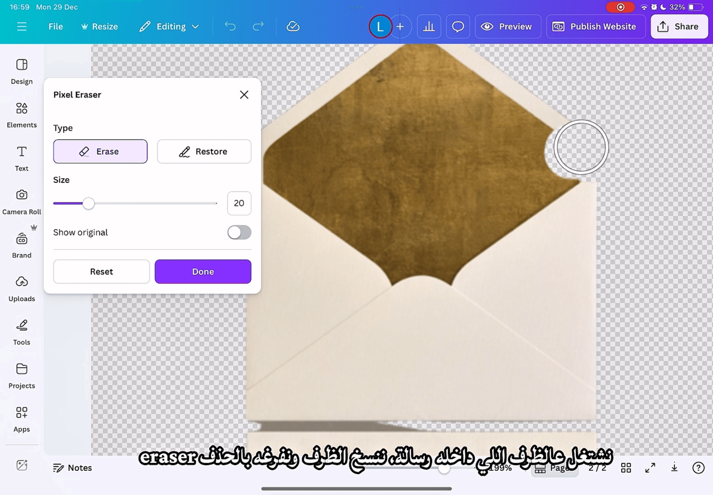Click the Done button
Screen dimensions: 713x495
tap(203, 272)
